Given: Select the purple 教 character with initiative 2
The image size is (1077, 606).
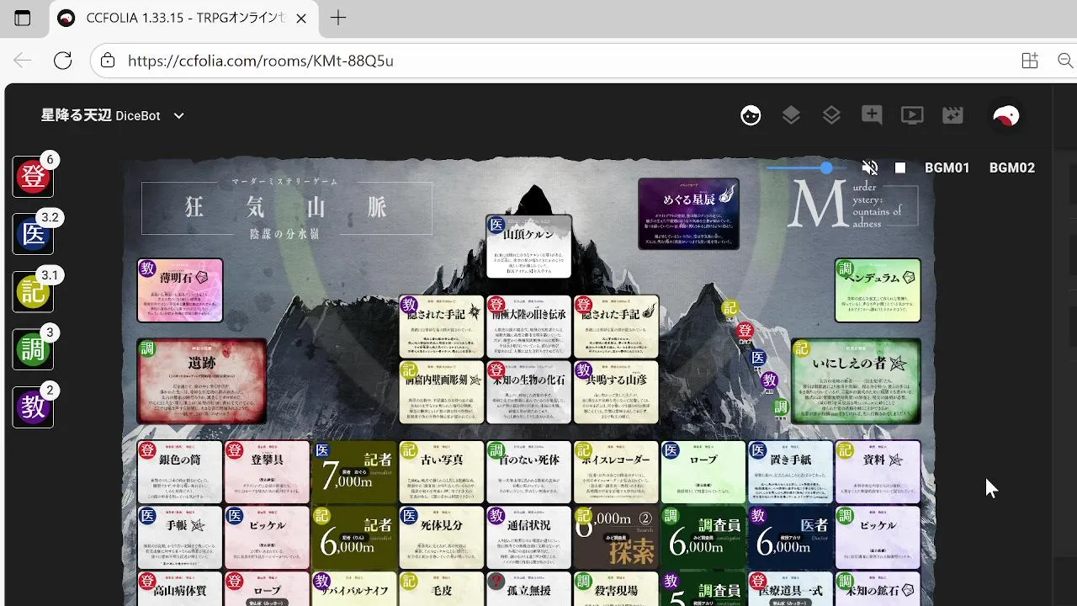Looking at the screenshot, I should 34,407.
